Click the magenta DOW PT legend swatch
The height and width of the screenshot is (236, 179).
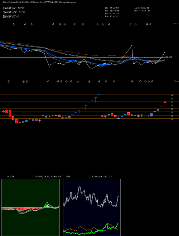tap(4, 16)
